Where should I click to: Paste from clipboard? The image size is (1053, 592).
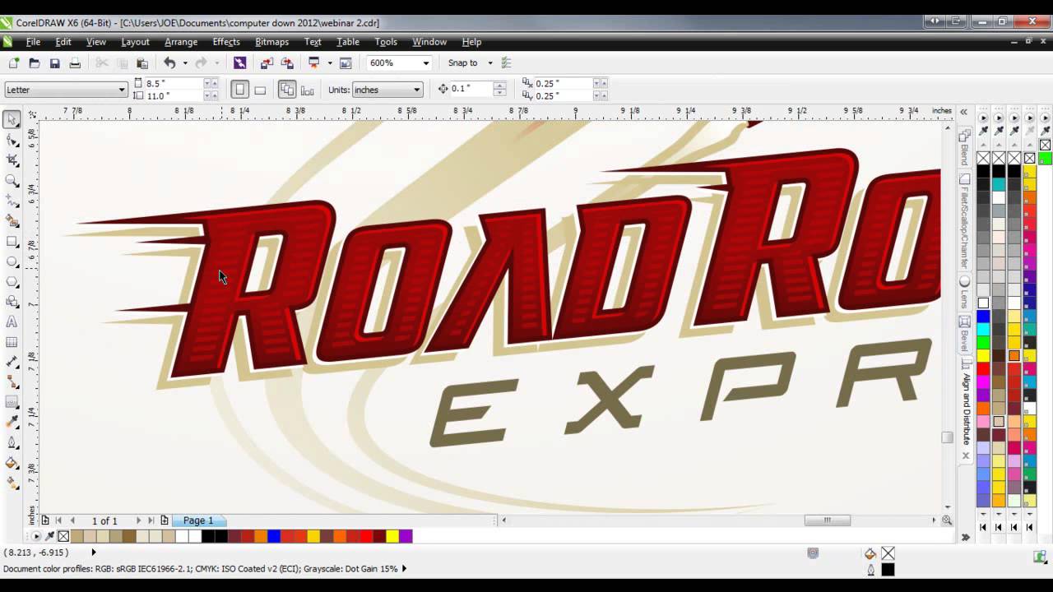pos(142,62)
